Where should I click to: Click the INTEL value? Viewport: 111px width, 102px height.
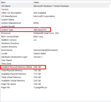pyautogui.click(x=36, y=23)
